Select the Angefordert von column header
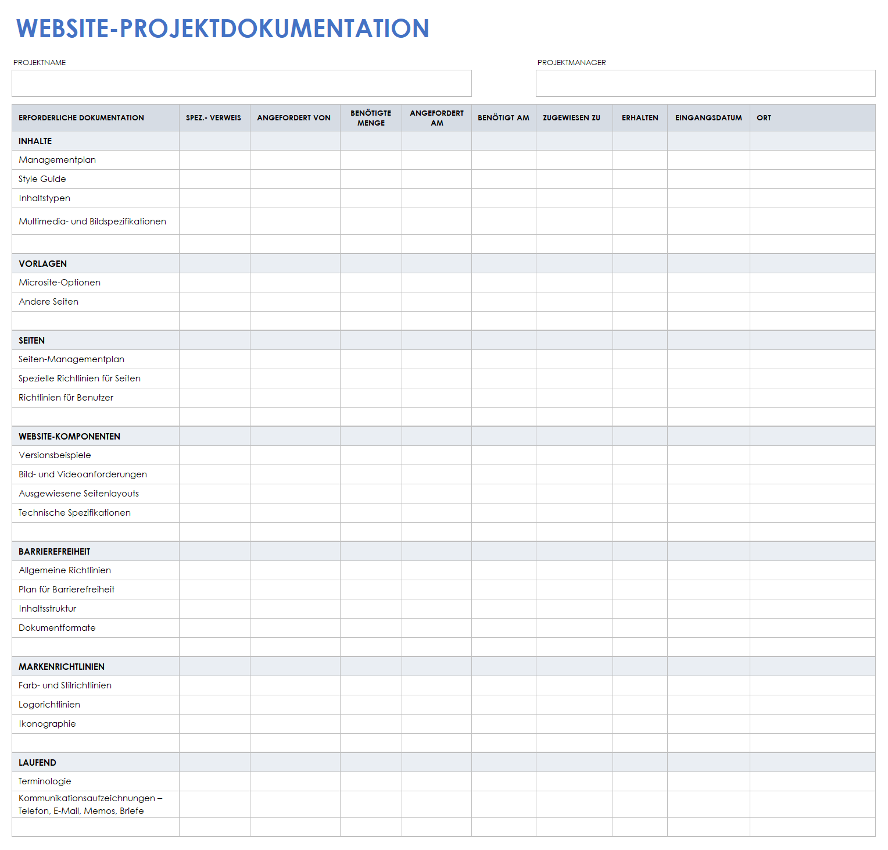 coord(294,118)
